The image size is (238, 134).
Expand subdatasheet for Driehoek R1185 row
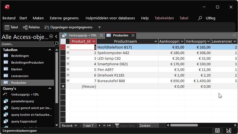tap(68, 75)
